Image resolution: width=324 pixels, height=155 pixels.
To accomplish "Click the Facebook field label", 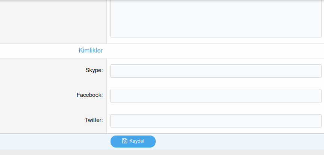I will click(x=89, y=95).
